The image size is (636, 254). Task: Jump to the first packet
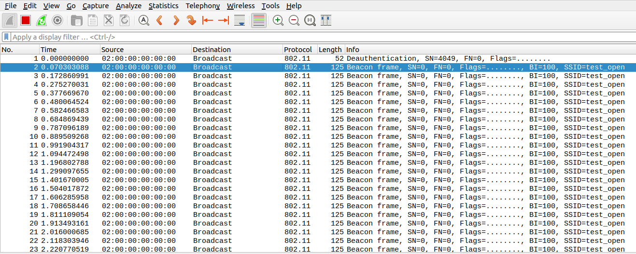[x=208, y=20]
